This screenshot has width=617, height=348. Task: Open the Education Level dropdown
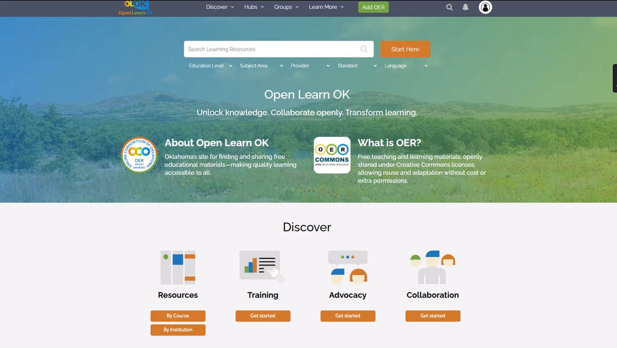point(210,65)
